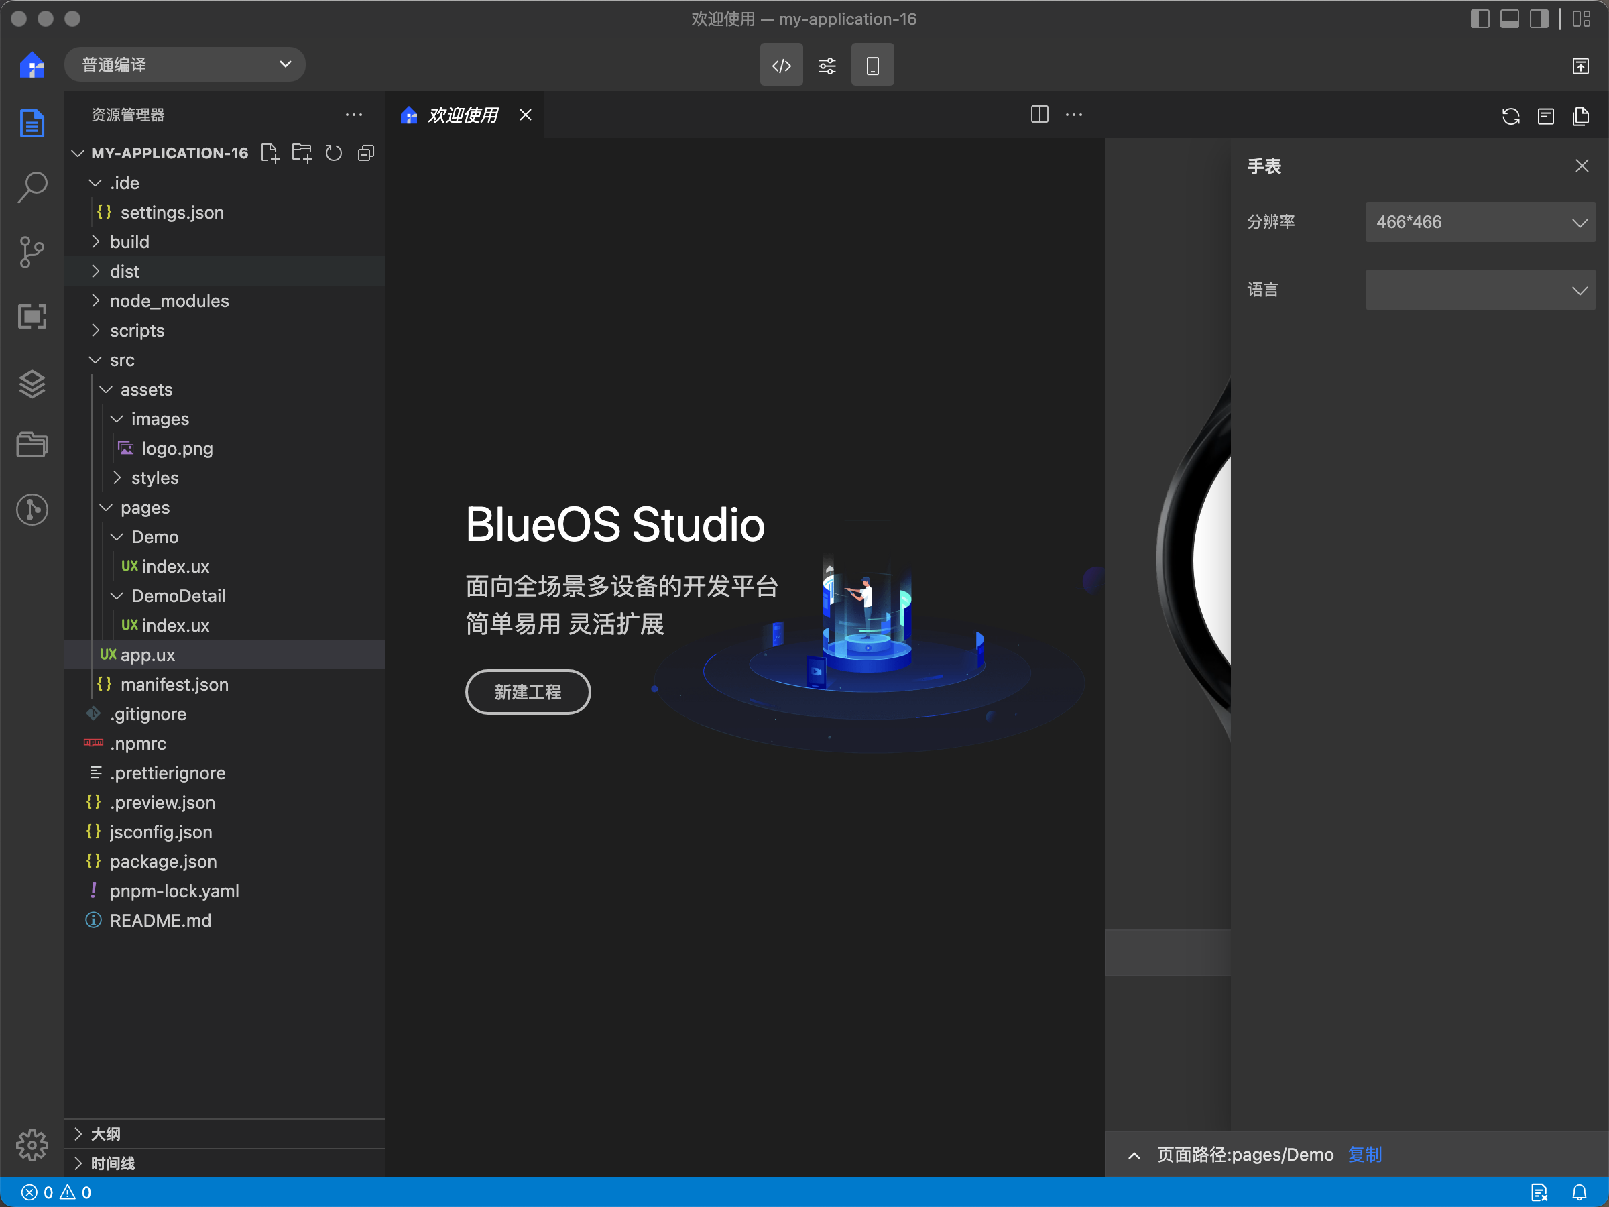The height and width of the screenshot is (1207, 1609).
Task: Close the 手表 settings panel
Action: click(1582, 166)
